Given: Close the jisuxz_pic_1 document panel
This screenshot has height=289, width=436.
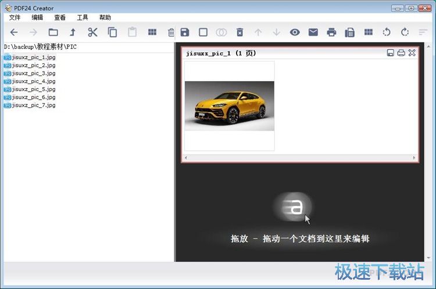Looking at the screenshot, I should pyautogui.click(x=412, y=53).
